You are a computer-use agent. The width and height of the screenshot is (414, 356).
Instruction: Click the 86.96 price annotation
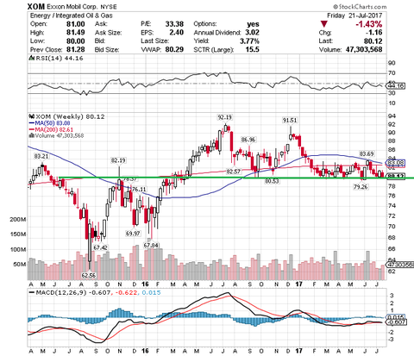coord(248,140)
